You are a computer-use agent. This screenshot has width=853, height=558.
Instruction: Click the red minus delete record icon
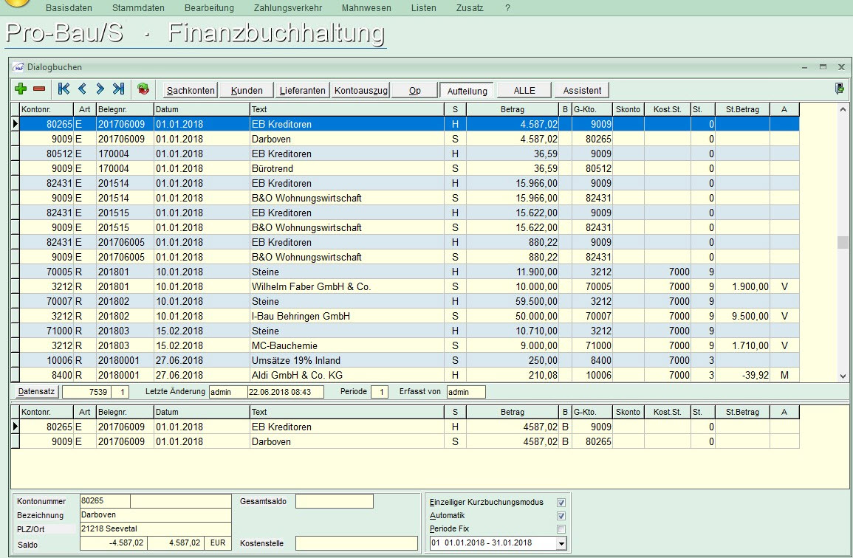(x=39, y=89)
